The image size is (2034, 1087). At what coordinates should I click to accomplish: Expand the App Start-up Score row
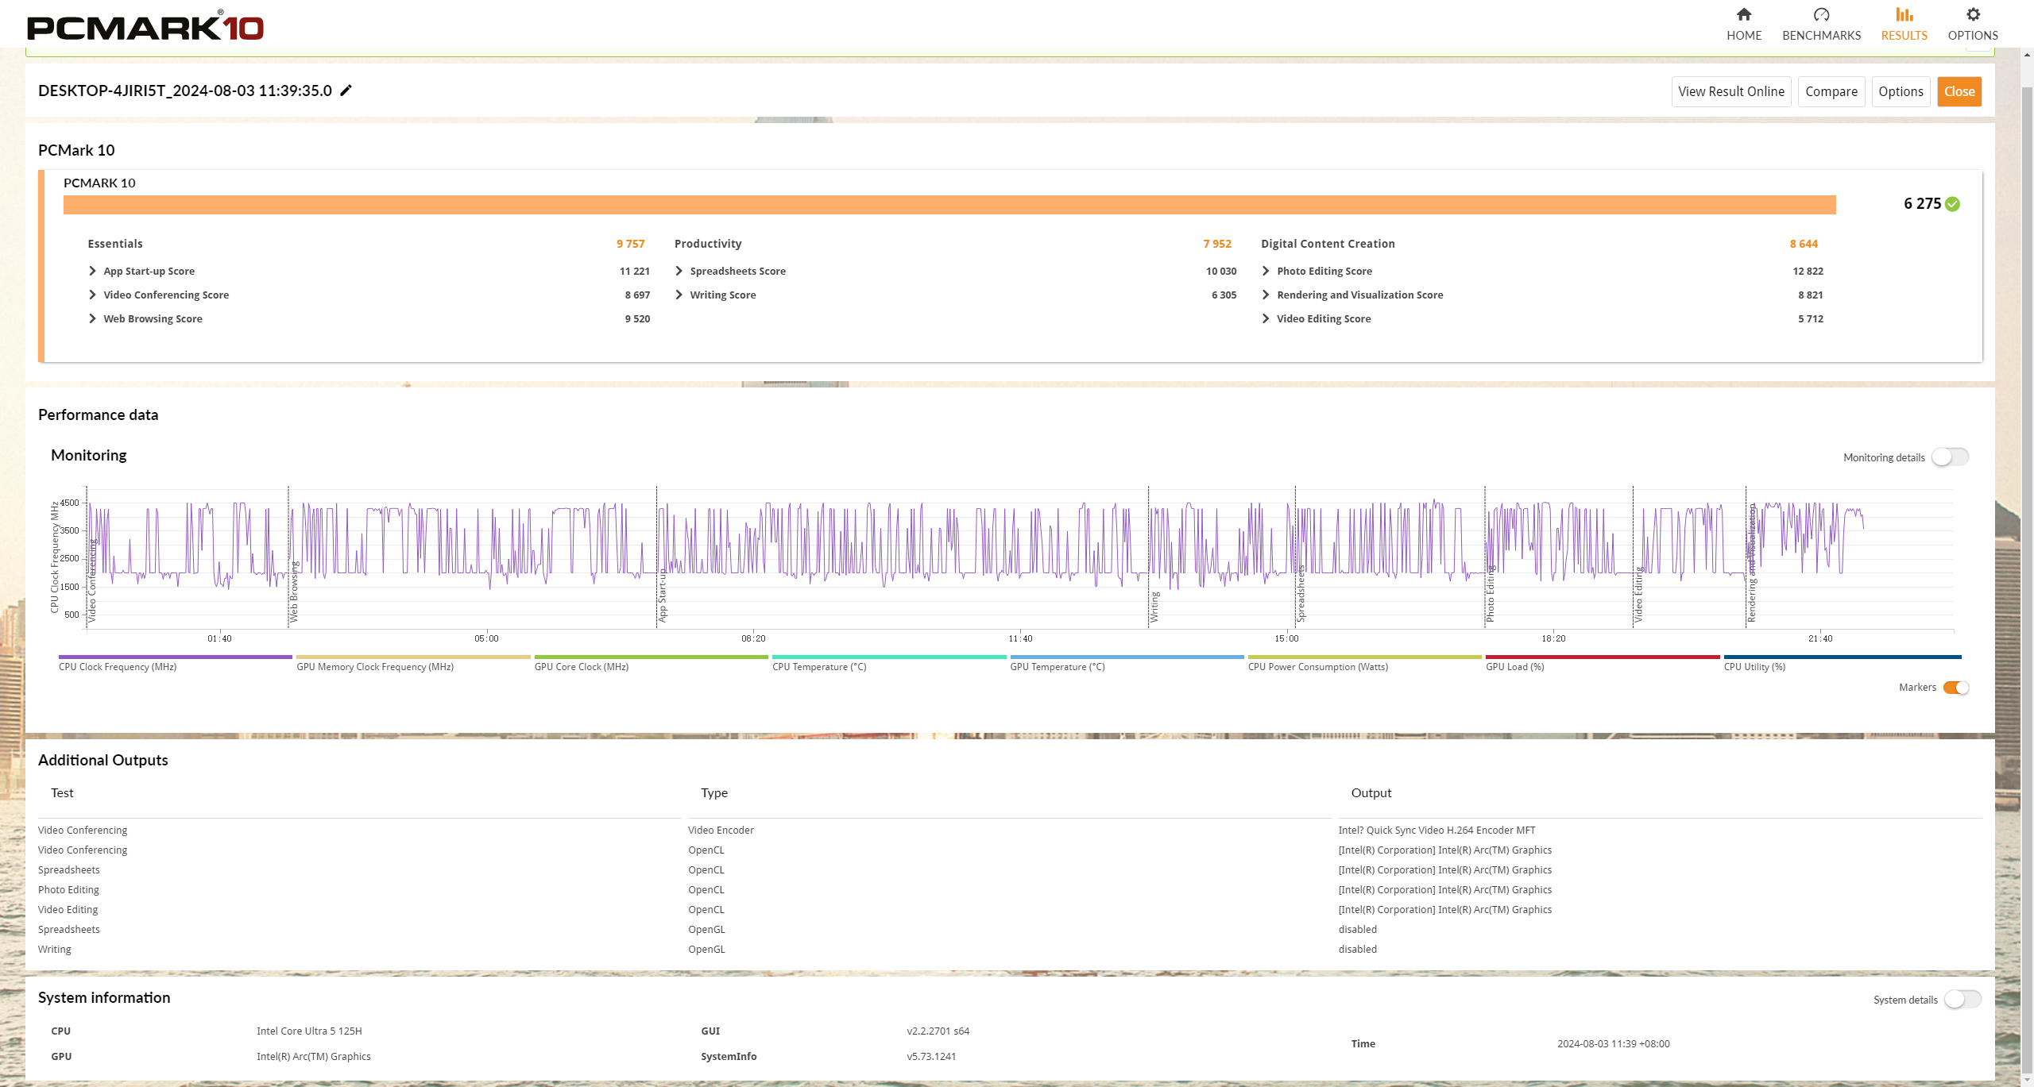click(93, 272)
